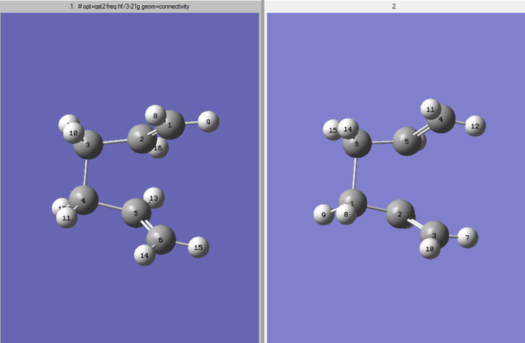Screen dimensions: 525x343
Task: Select carbon atom 6 in view 2
Action: (x=357, y=144)
